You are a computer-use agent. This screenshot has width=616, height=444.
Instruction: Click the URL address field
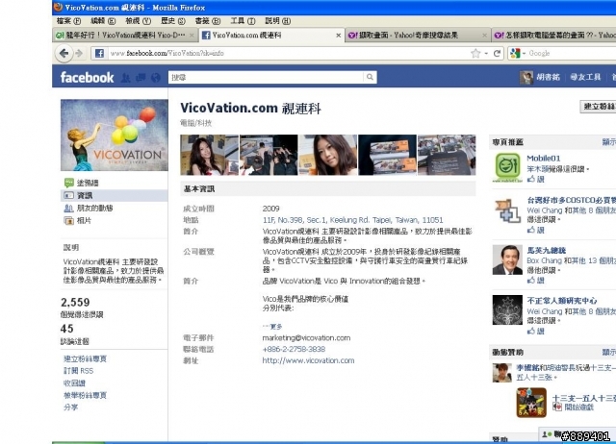point(287,54)
